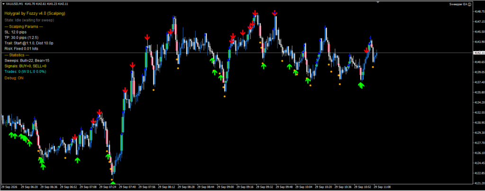Click the '29 Sep 07:40' time axis label
Viewport: 485px width, 191px height.
pyautogui.click(x=127, y=187)
